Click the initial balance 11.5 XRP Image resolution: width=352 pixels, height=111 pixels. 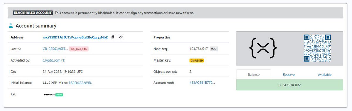coord(50,83)
